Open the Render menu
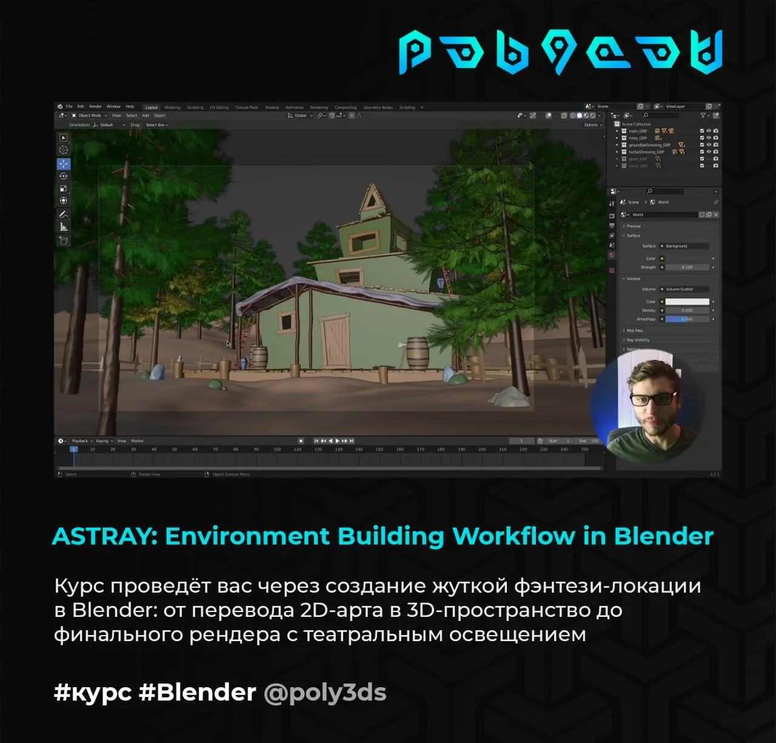Image resolution: width=776 pixels, height=743 pixels. tap(95, 107)
